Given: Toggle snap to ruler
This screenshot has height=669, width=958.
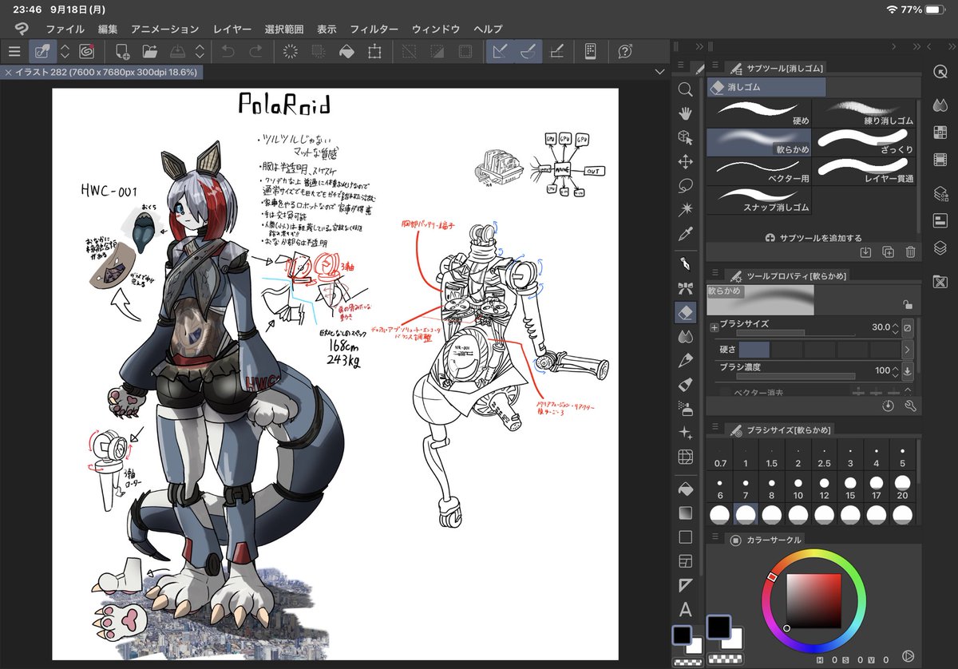Looking at the screenshot, I should (500, 51).
